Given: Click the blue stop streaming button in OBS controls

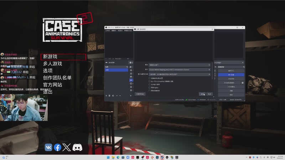Looking at the screenshot, I should click(x=231, y=75).
